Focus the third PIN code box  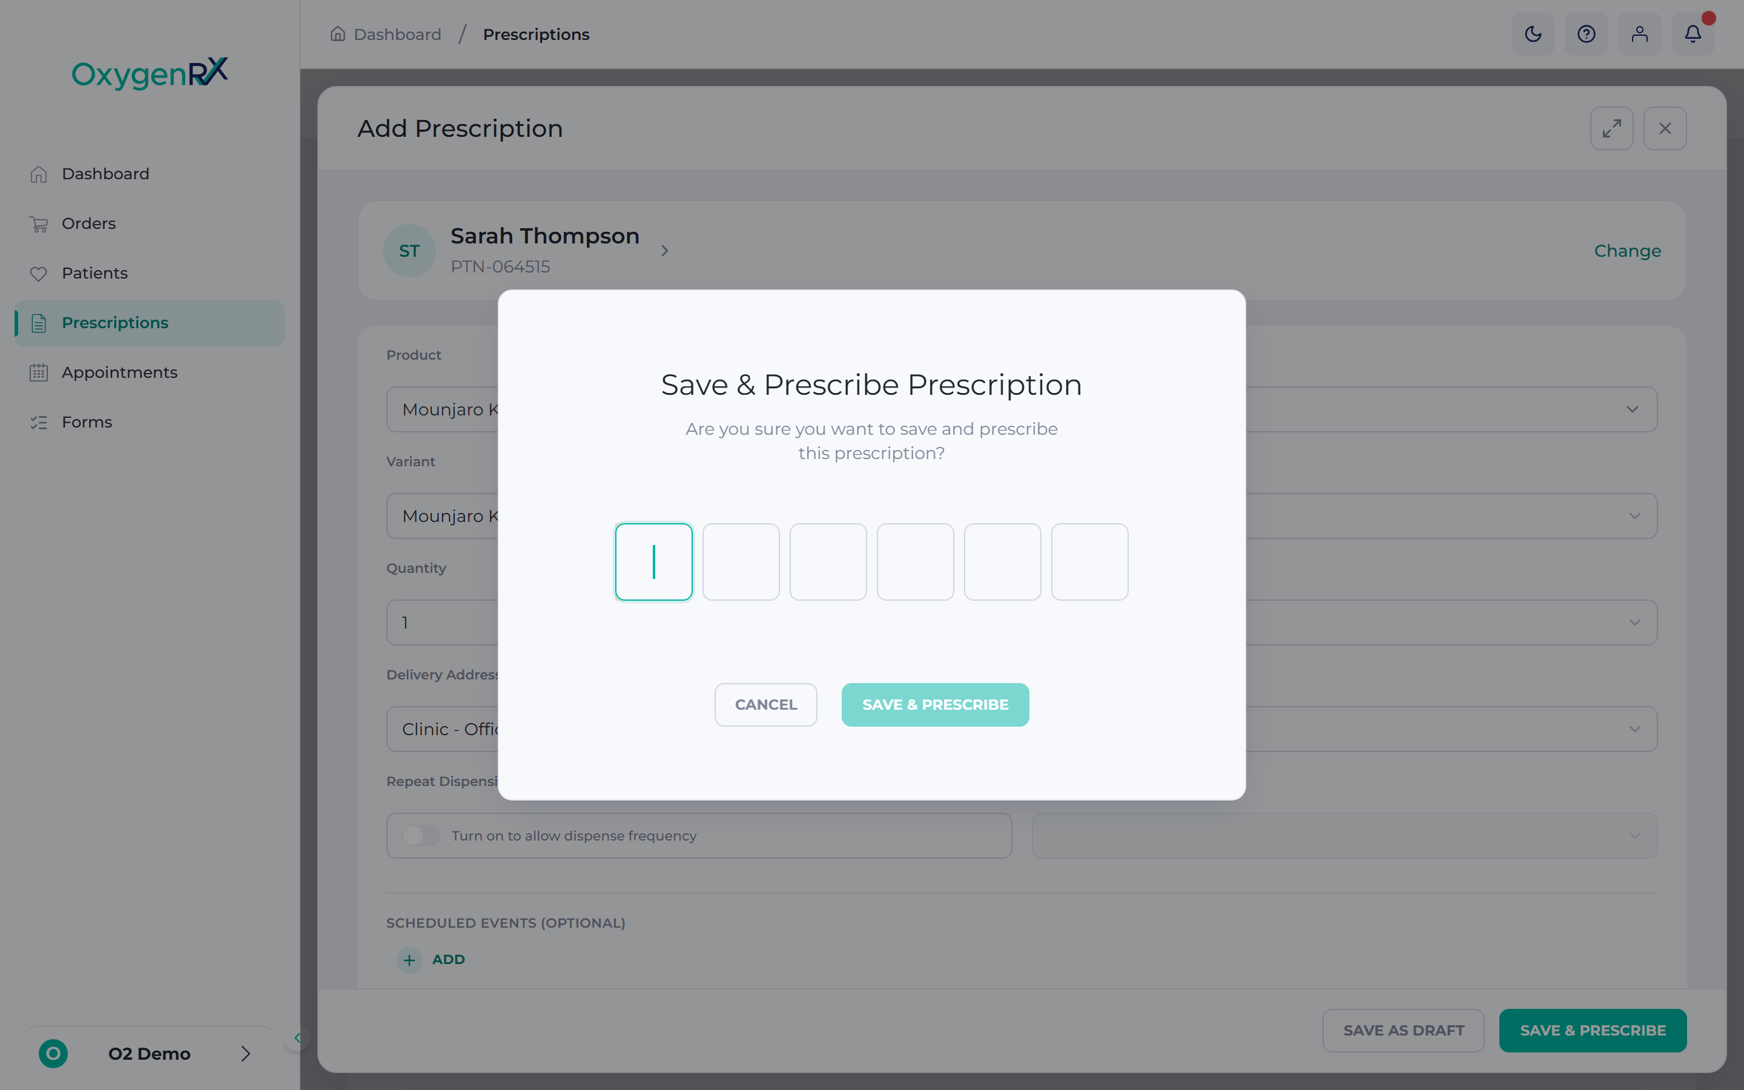828,561
